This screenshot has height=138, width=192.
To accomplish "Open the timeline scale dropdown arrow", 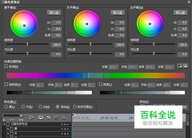I will pos(20,120).
